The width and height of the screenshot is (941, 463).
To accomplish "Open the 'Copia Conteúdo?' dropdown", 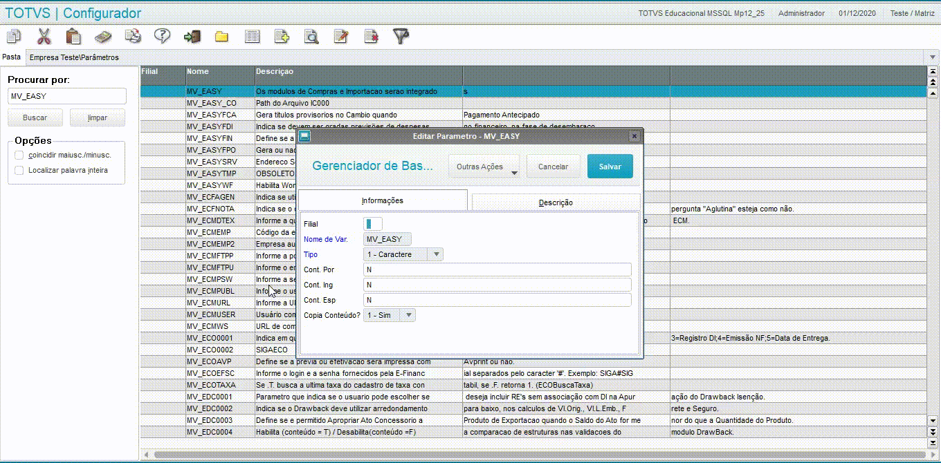I will (x=390, y=315).
